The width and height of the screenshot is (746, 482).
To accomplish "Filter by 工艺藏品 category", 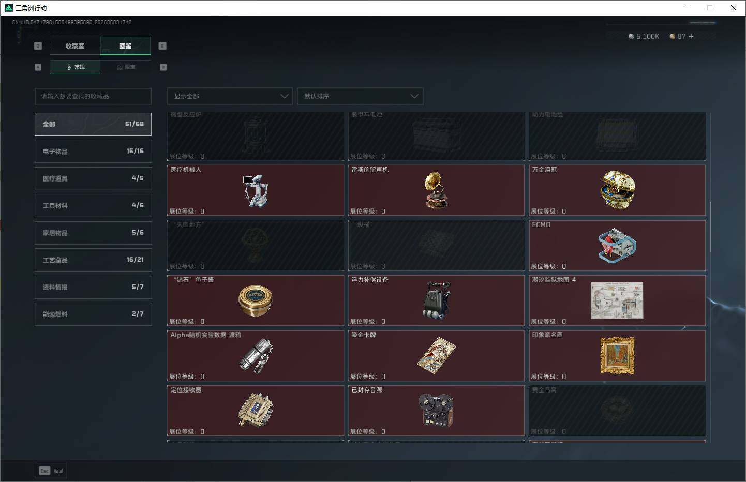I will pos(93,260).
